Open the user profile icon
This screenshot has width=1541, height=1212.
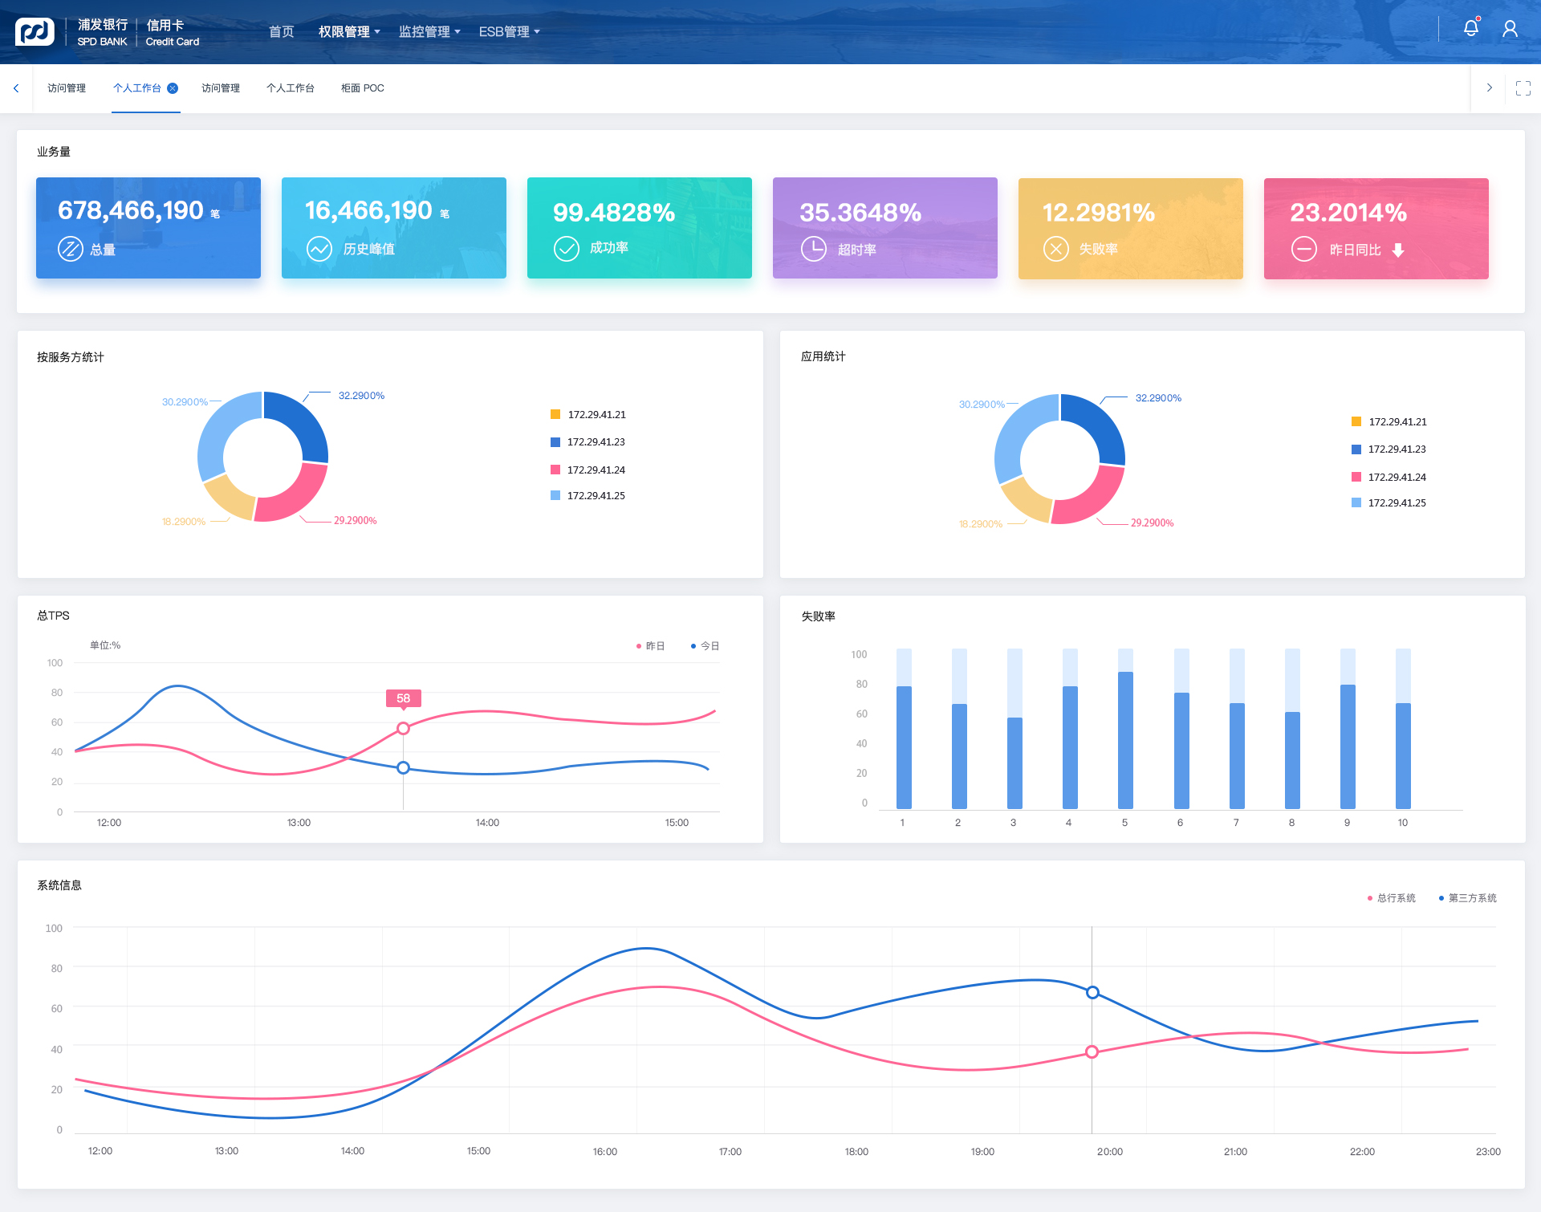click(x=1510, y=30)
